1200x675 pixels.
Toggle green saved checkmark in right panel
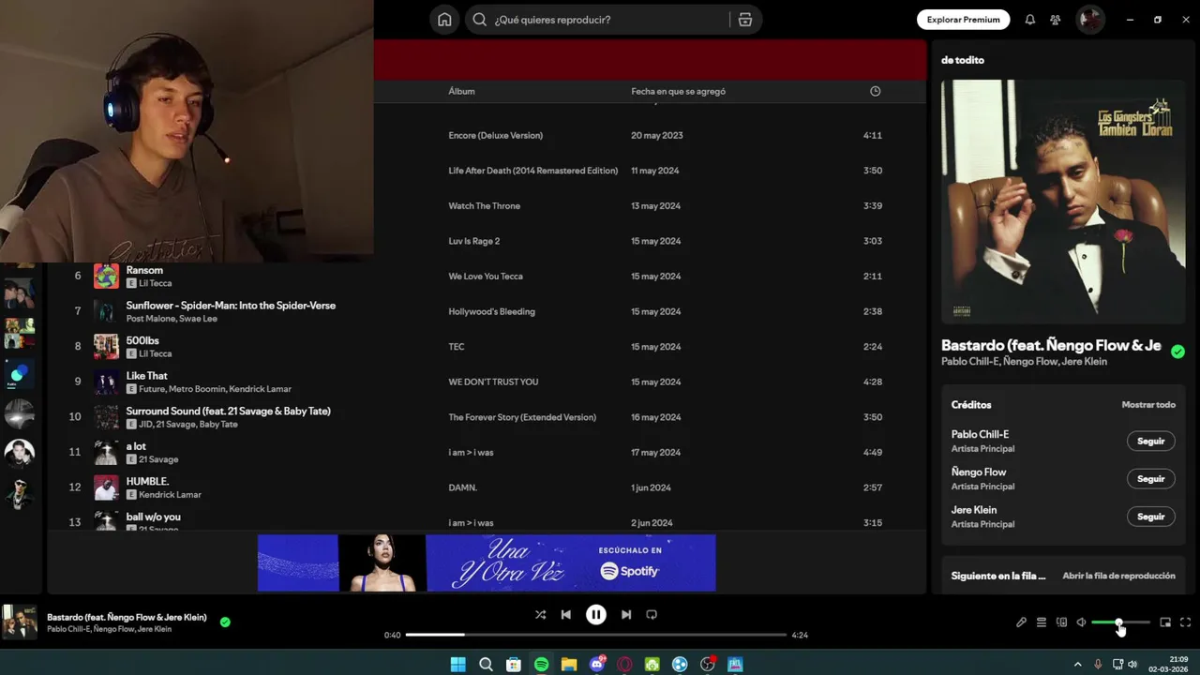[x=1177, y=352]
